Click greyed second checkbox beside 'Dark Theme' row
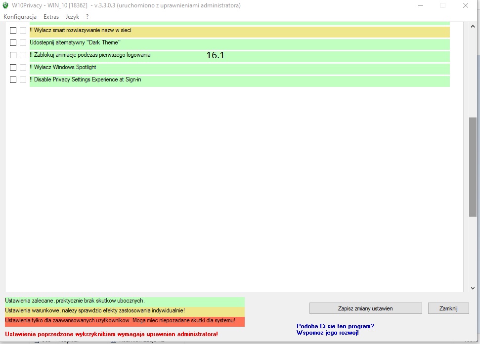Image resolution: width=480 pixels, height=344 pixels. (x=23, y=42)
